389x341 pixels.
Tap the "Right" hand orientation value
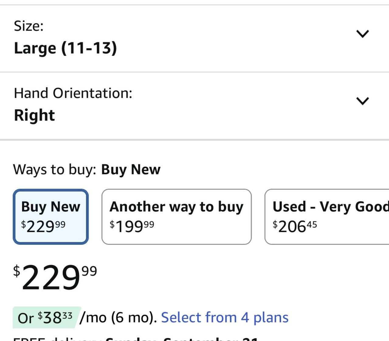34,115
